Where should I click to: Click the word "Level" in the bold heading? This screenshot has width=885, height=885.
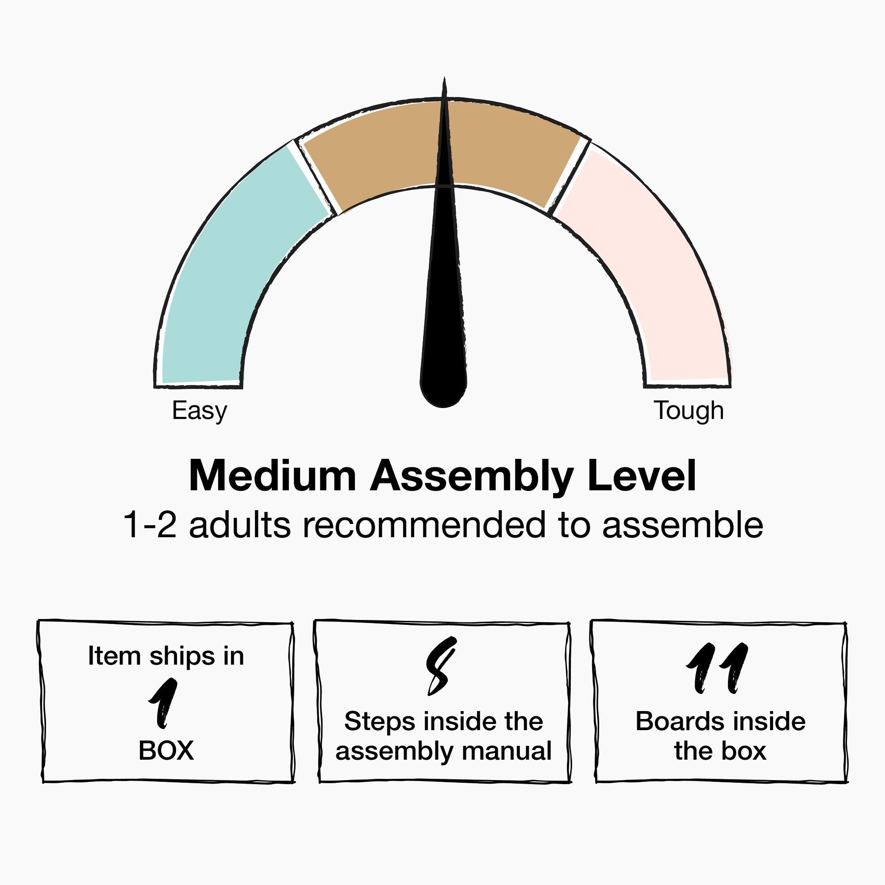pyautogui.click(x=642, y=477)
